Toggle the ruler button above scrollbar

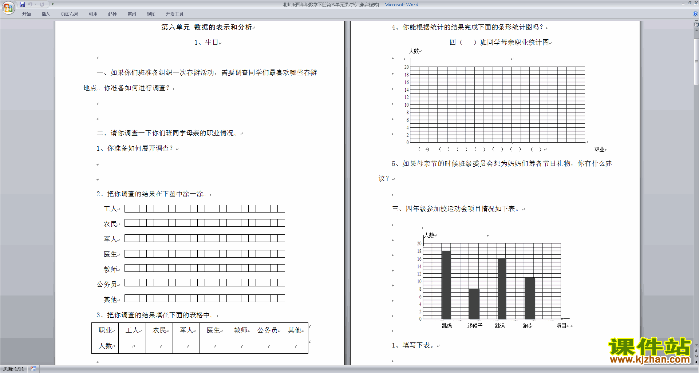point(696,25)
